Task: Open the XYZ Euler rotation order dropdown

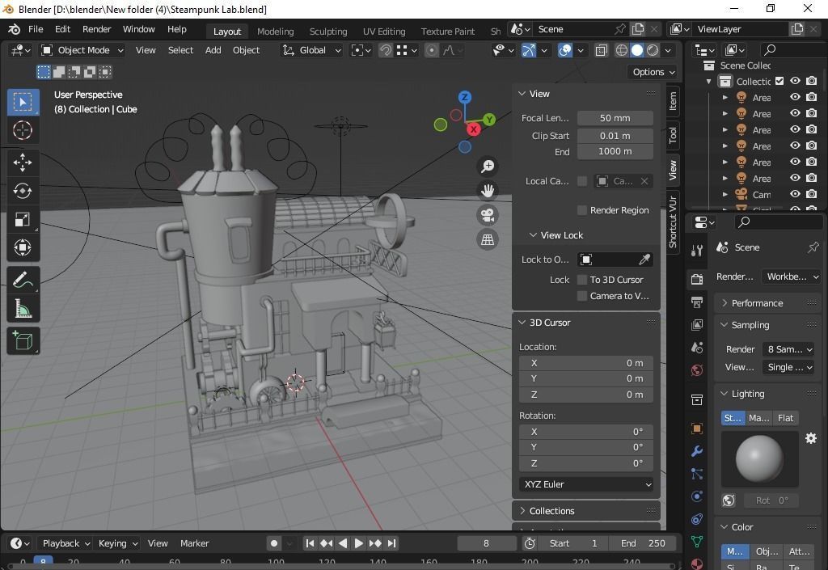Action: [585, 483]
